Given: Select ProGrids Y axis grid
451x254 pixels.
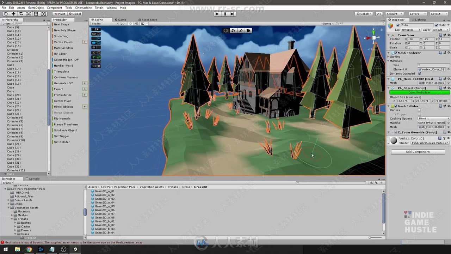Looking at the screenshot, I should click(96, 57).
